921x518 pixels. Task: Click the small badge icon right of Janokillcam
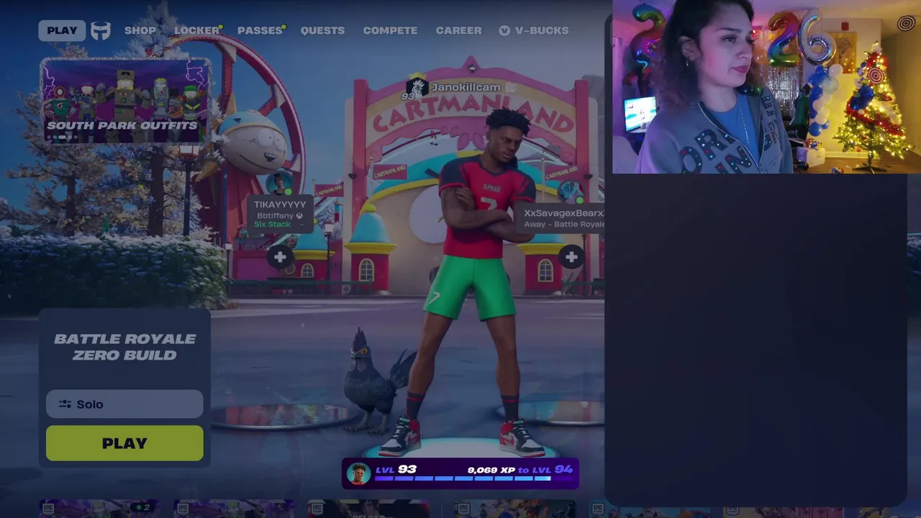pos(511,87)
